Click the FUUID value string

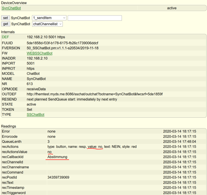click(x=62, y=43)
